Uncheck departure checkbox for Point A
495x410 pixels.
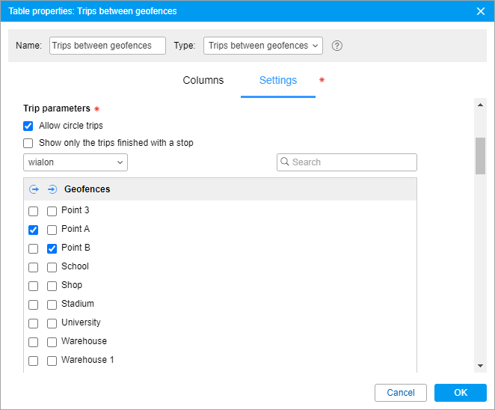pos(34,230)
